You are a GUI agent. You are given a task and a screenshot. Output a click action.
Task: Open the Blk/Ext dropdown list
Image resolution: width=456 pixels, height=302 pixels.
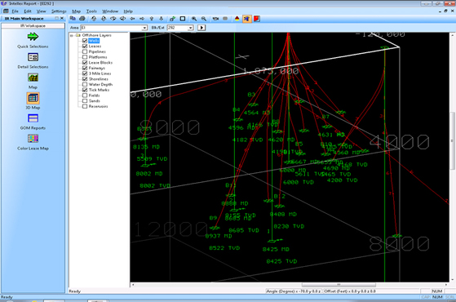191,28
